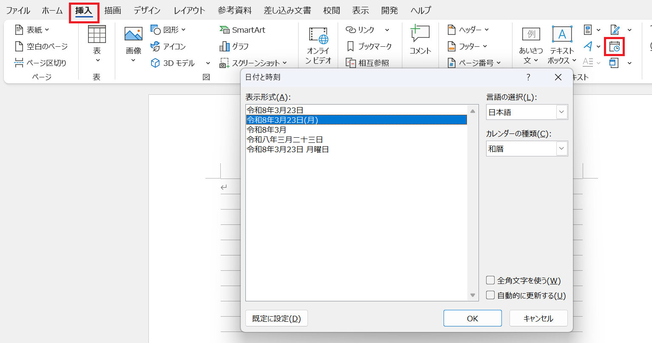Expand the Object dropdown arrow
652x343 pixels.
point(629,63)
